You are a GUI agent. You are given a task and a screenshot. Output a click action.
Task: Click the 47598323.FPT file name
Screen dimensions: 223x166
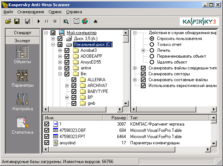72,136
